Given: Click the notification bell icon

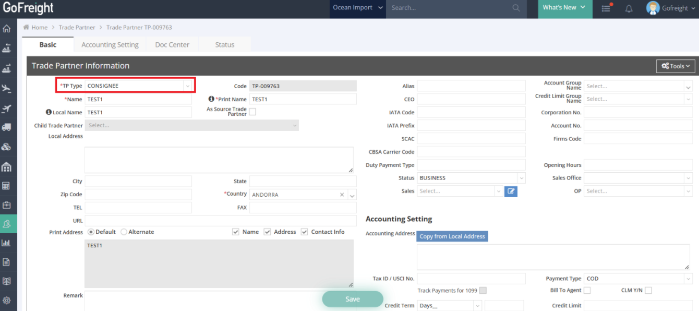Looking at the screenshot, I should point(629,8).
